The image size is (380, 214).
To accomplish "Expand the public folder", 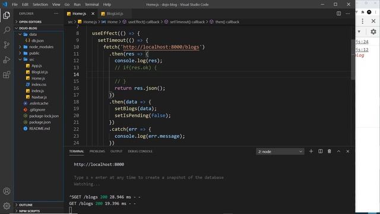I will 34,53.
